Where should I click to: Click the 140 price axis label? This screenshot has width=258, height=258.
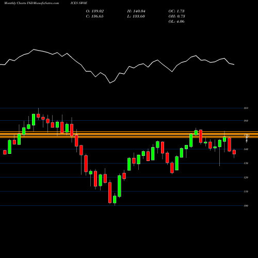click(246, 149)
